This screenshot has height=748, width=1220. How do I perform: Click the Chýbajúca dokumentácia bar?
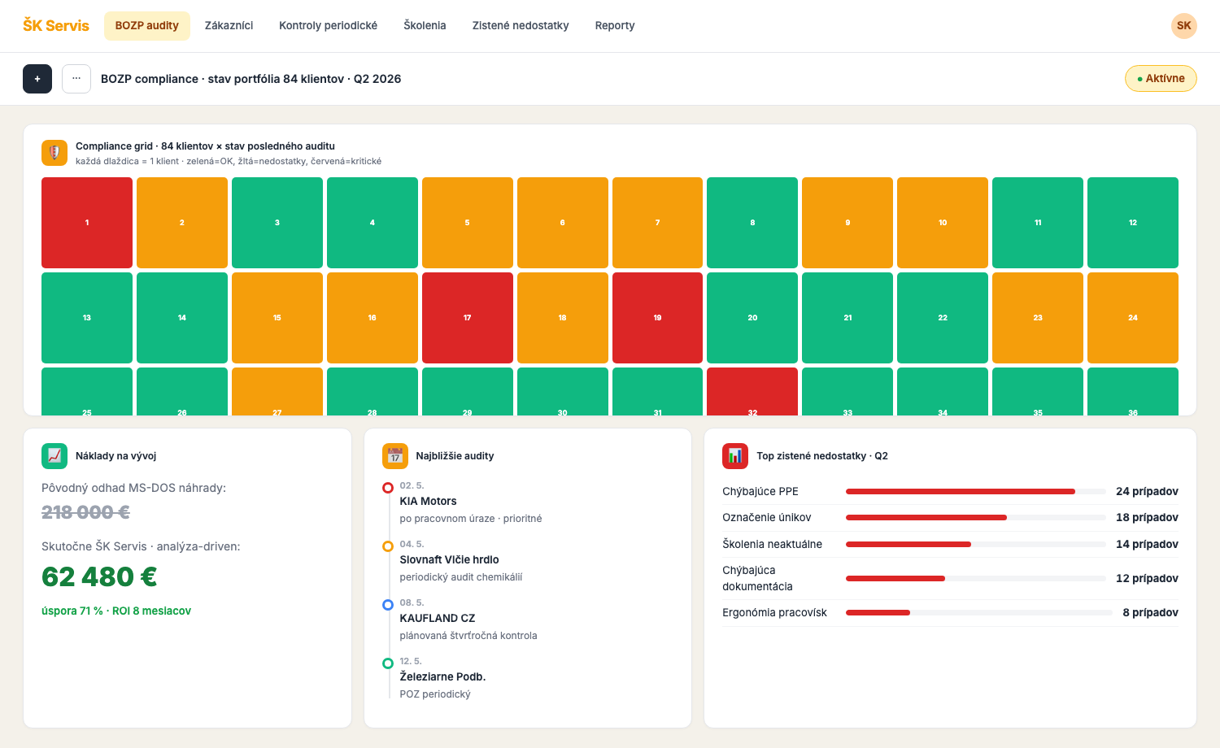(976, 579)
